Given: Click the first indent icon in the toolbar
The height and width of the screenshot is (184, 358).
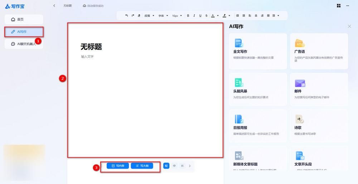Looking at the screenshot, I should pyautogui.click(x=237, y=15).
